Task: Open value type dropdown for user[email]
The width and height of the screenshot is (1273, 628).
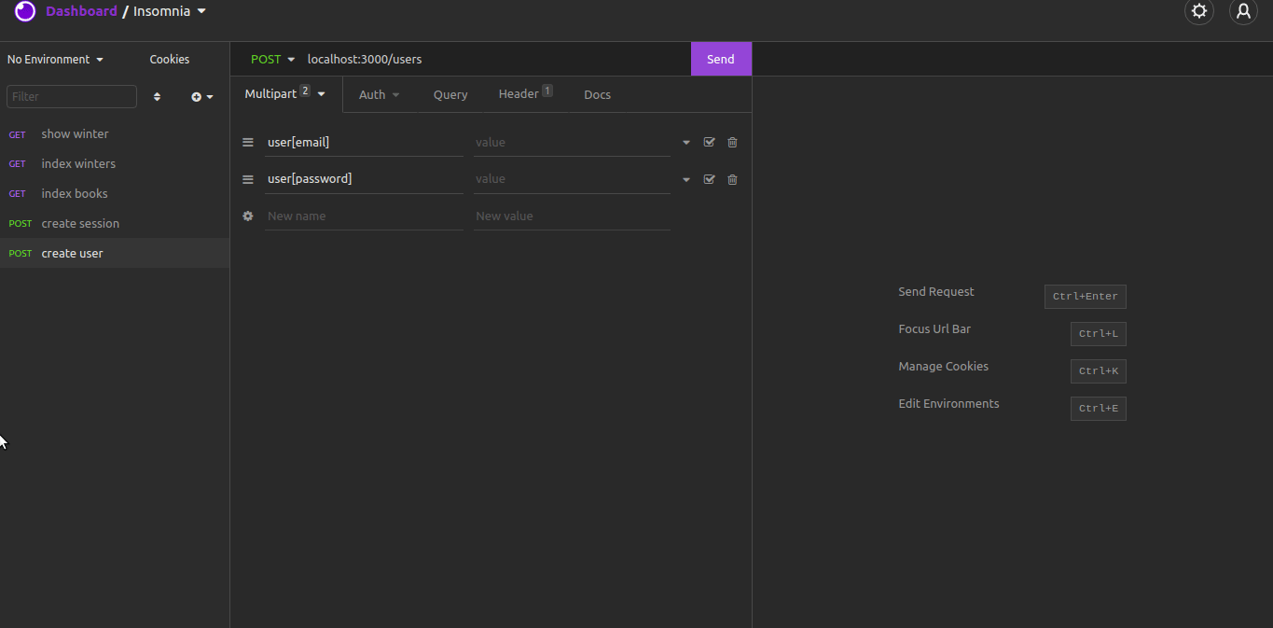Action: coord(686,143)
